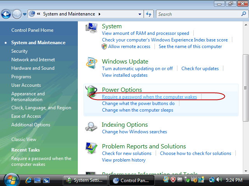Click the Indexing Options magnifier icon

click(91, 127)
